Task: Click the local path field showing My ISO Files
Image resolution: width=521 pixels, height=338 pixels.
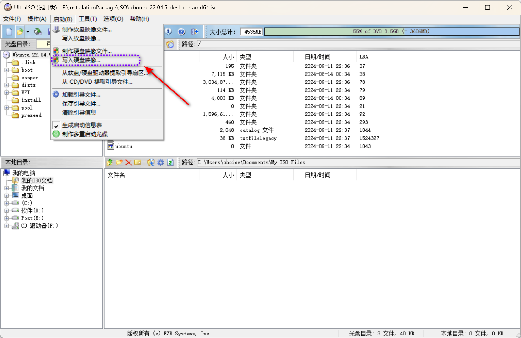Action: [x=283, y=162]
